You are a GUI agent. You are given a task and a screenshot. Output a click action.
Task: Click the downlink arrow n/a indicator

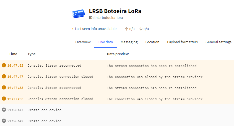[144, 29]
